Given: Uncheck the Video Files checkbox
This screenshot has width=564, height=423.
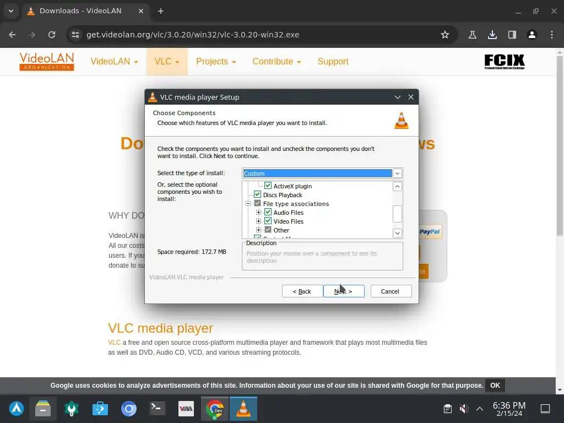Looking at the screenshot, I should pyautogui.click(x=268, y=221).
